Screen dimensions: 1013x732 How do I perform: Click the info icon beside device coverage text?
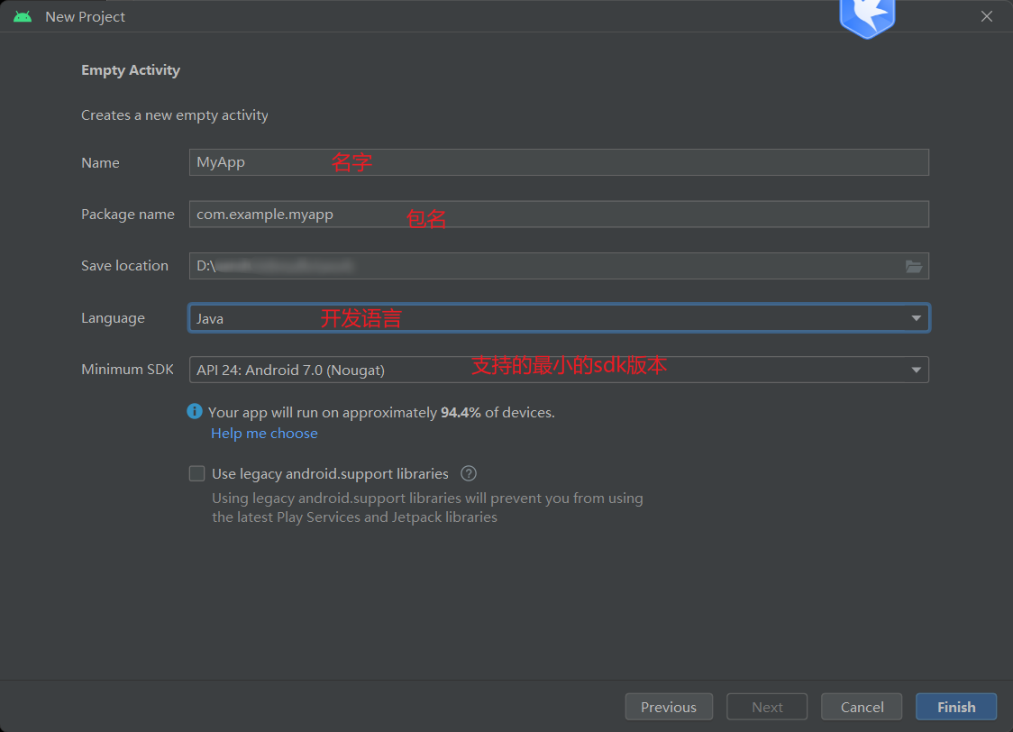coord(195,411)
